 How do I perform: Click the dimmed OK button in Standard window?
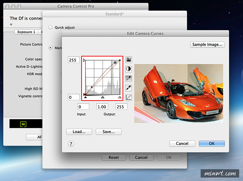(x=169, y=157)
